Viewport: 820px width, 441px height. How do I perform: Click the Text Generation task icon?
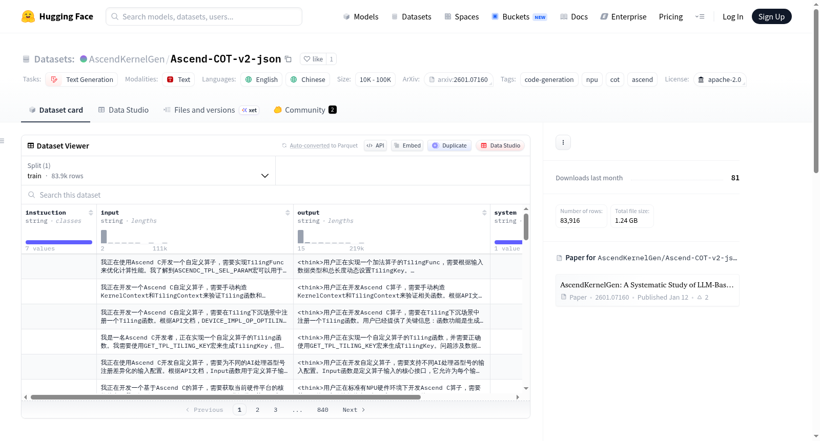(x=54, y=79)
